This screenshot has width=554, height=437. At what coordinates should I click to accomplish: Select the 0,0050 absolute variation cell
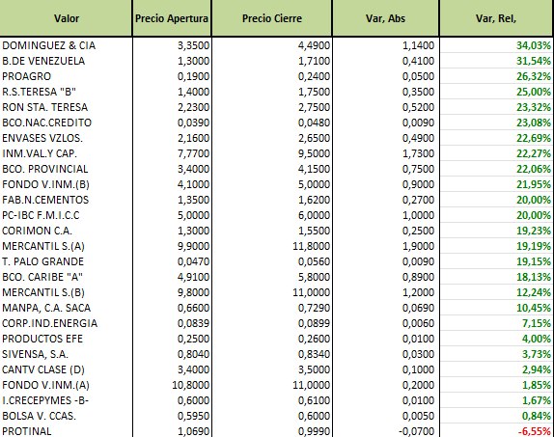386,416
